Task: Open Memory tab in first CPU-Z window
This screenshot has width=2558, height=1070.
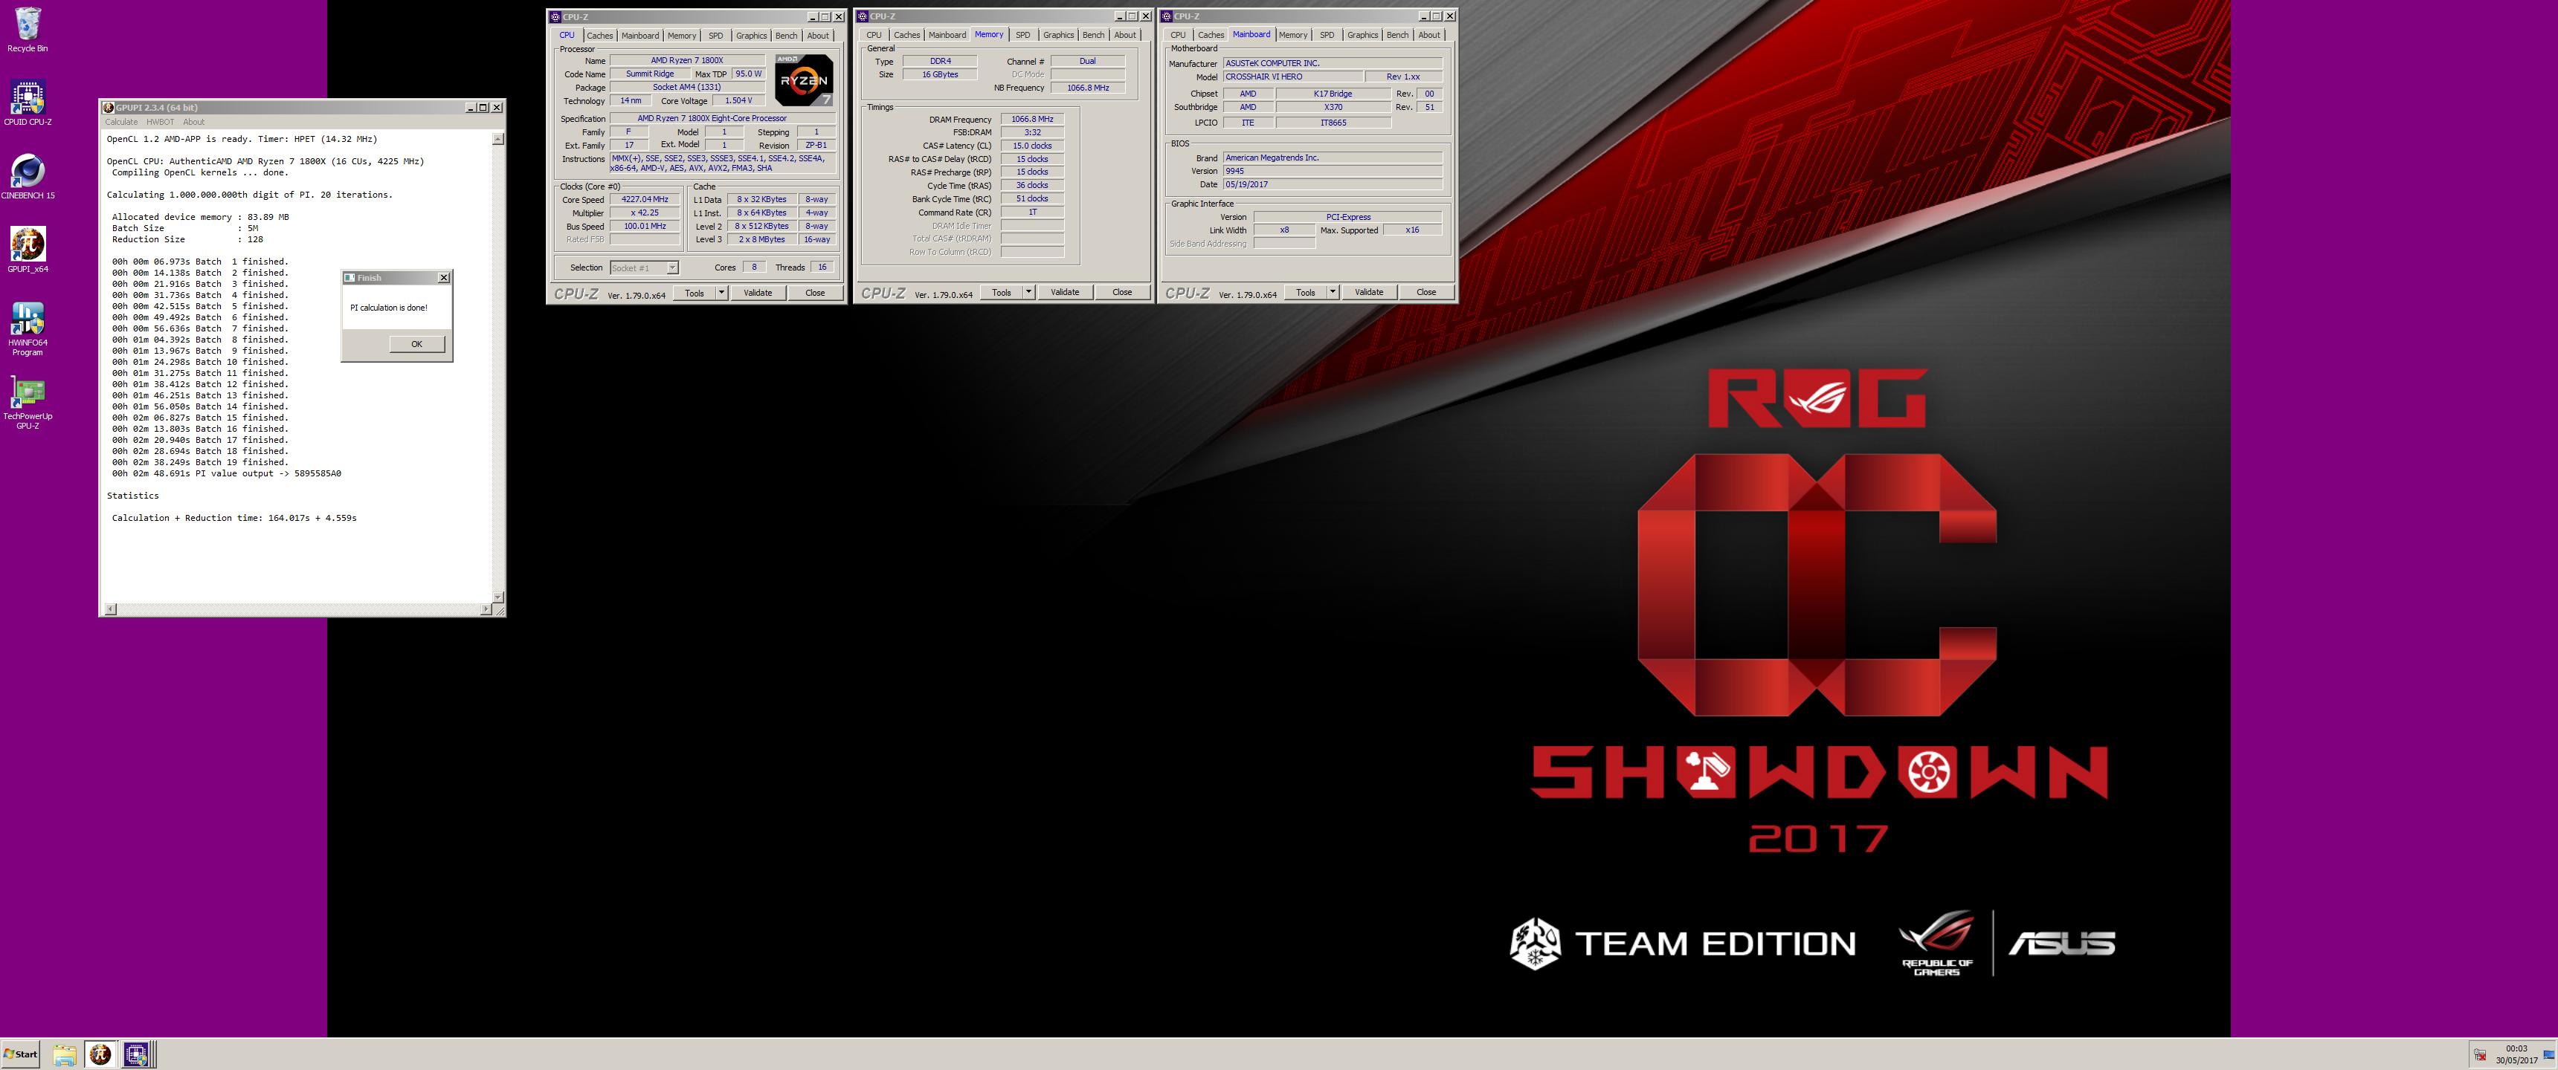Action: coord(682,36)
